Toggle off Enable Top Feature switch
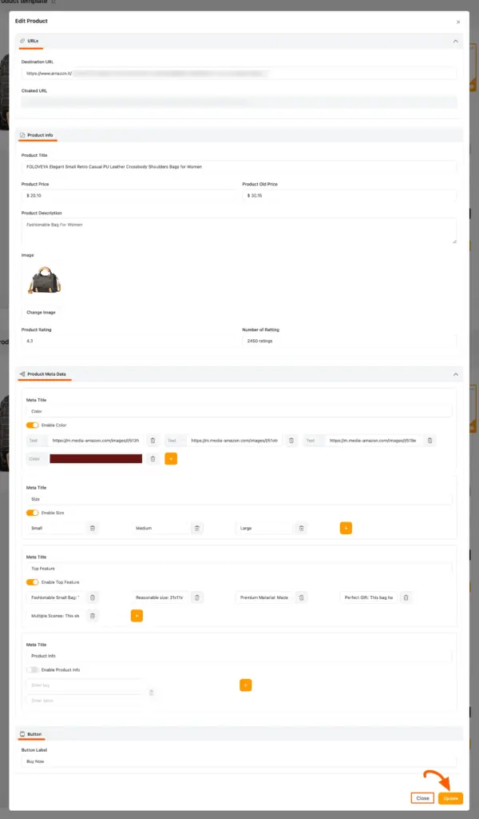This screenshot has height=819, width=479. pos(32,582)
